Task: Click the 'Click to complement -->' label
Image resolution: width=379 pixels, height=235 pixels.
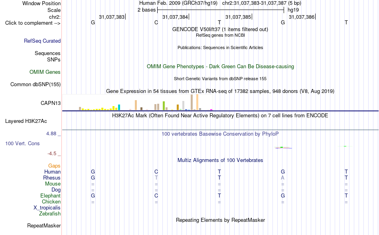Action: click(x=33, y=23)
